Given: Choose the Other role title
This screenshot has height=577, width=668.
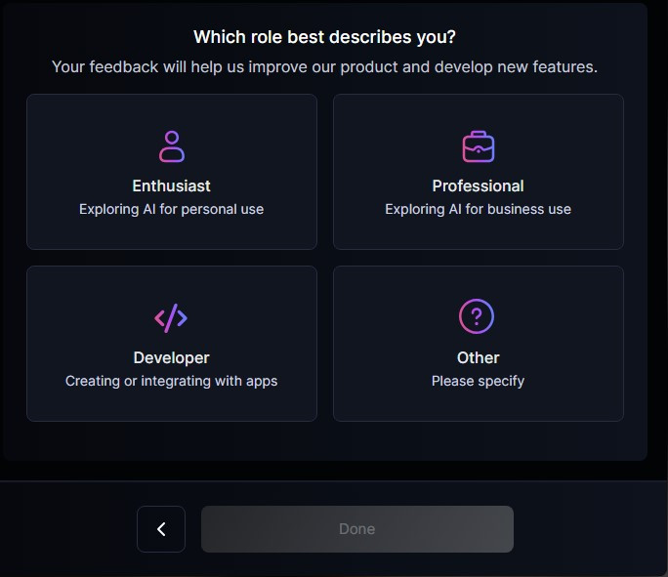Looking at the screenshot, I should (x=478, y=358).
